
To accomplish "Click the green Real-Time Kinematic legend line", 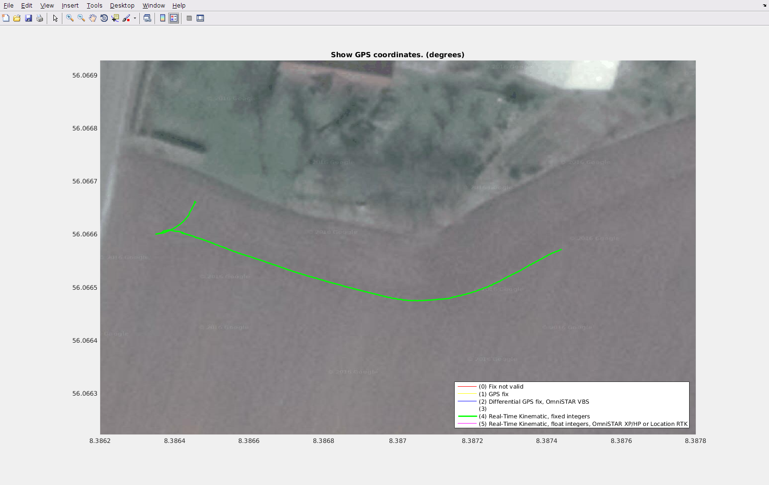I will (x=467, y=416).
